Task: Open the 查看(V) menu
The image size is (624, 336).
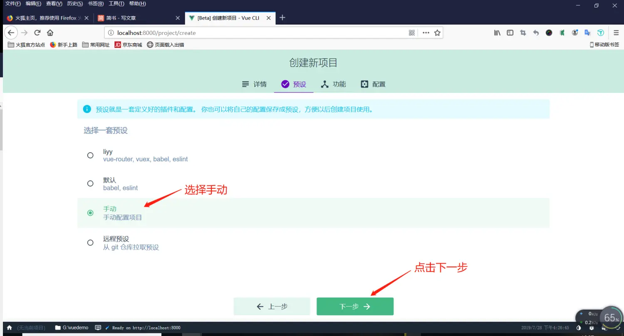Action: point(54,4)
